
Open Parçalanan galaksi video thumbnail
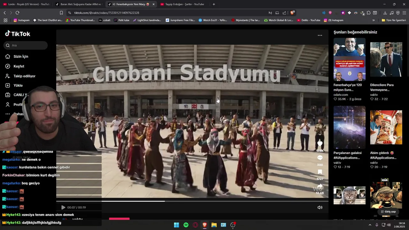click(x=350, y=127)
